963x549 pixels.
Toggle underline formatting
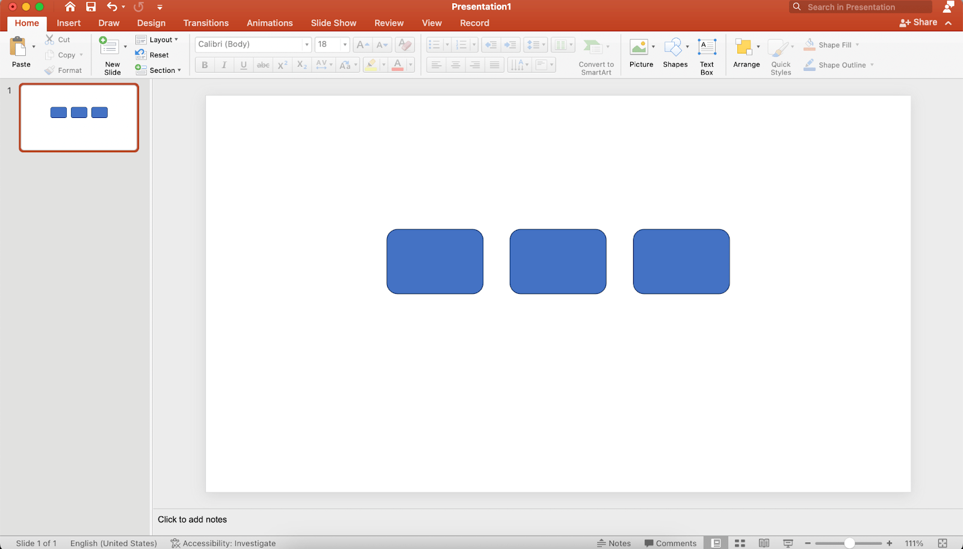tap(243, 64)
